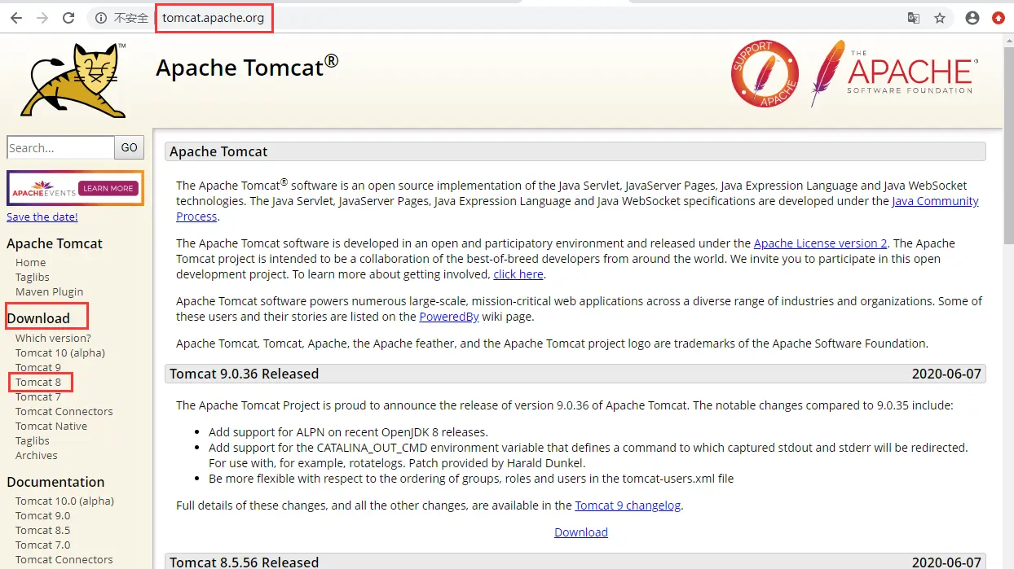
Task: Open Taglibs under the Download section
Action: [33, 440]
